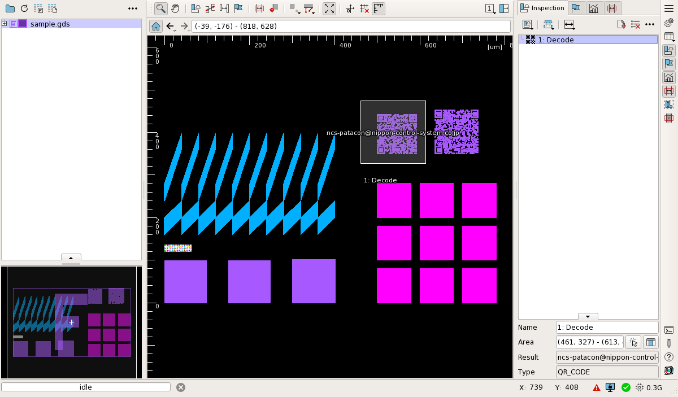
Task: Click the distance ruler tool with H-bar icon
Action: click(224, 8)
